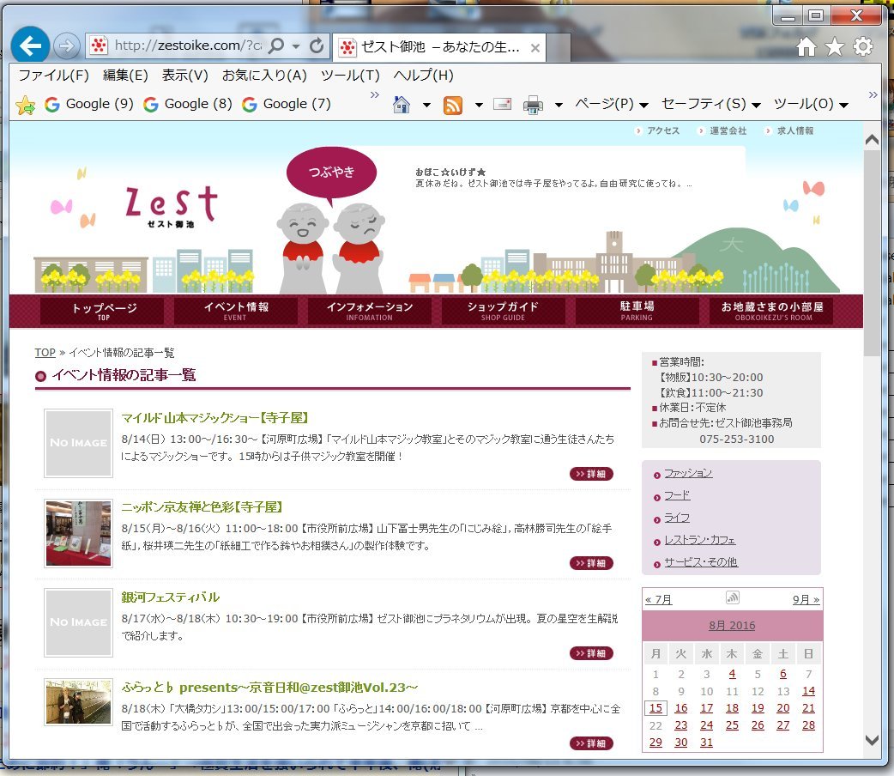This screenshot has width=894, height=776.
Task: Open the browser home icon at top right
Action: (806, 47)
